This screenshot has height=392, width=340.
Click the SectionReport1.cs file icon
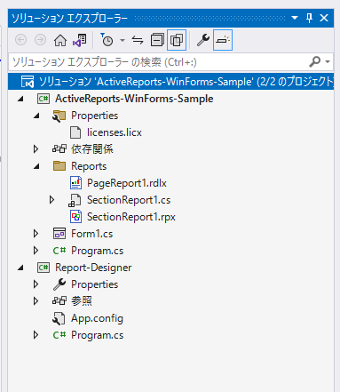(x=75, y=200)
